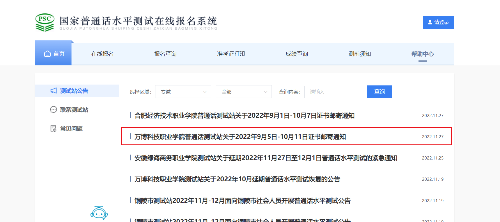Click the blue 查询 search button

[380, 92]
